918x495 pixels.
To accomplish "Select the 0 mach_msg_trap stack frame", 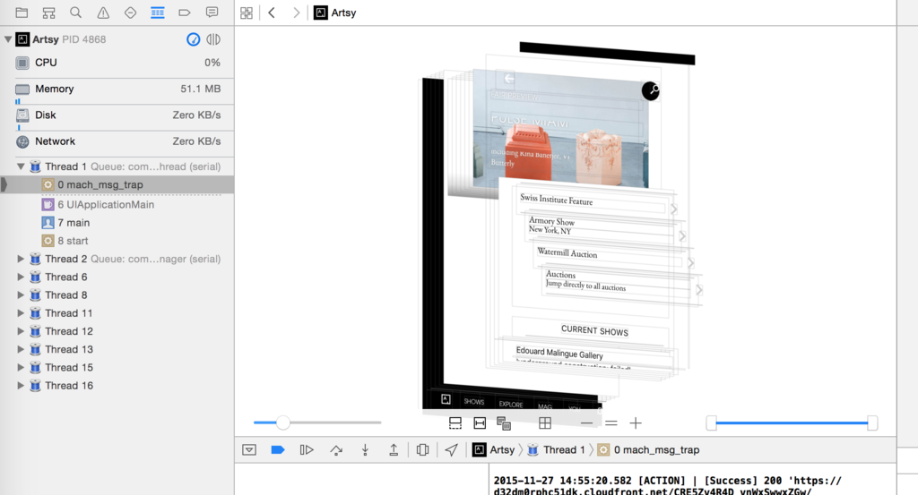I will pyautogui.click(x=117, y=184).
